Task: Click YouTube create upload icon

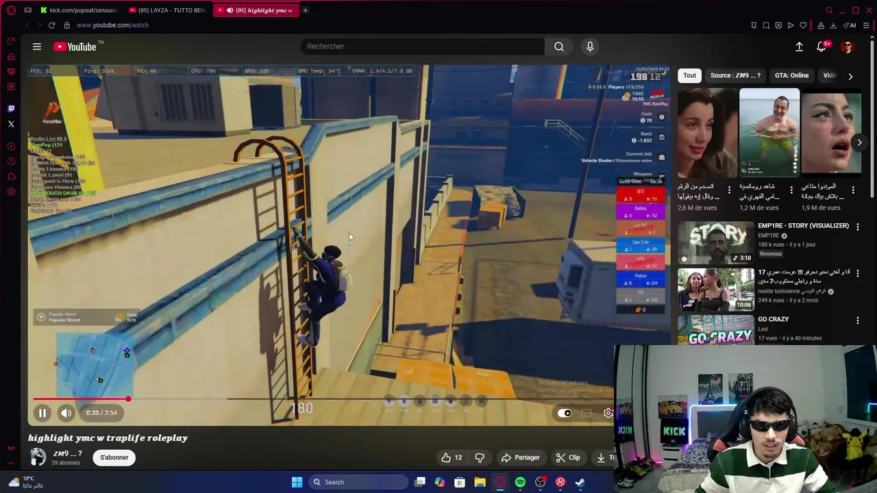Action: 799,47
